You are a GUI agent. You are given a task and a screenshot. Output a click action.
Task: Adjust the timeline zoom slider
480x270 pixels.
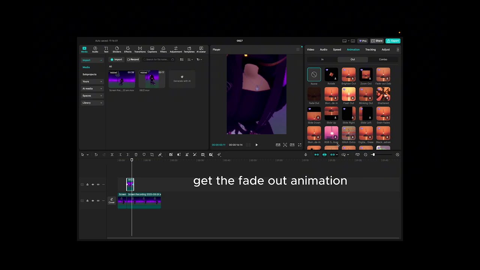point(373,154)
